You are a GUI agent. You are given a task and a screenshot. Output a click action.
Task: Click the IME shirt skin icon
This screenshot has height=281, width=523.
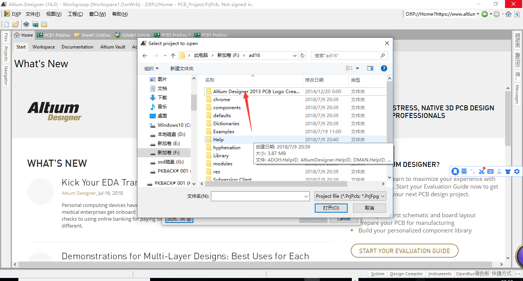click(x=508, y=171)
